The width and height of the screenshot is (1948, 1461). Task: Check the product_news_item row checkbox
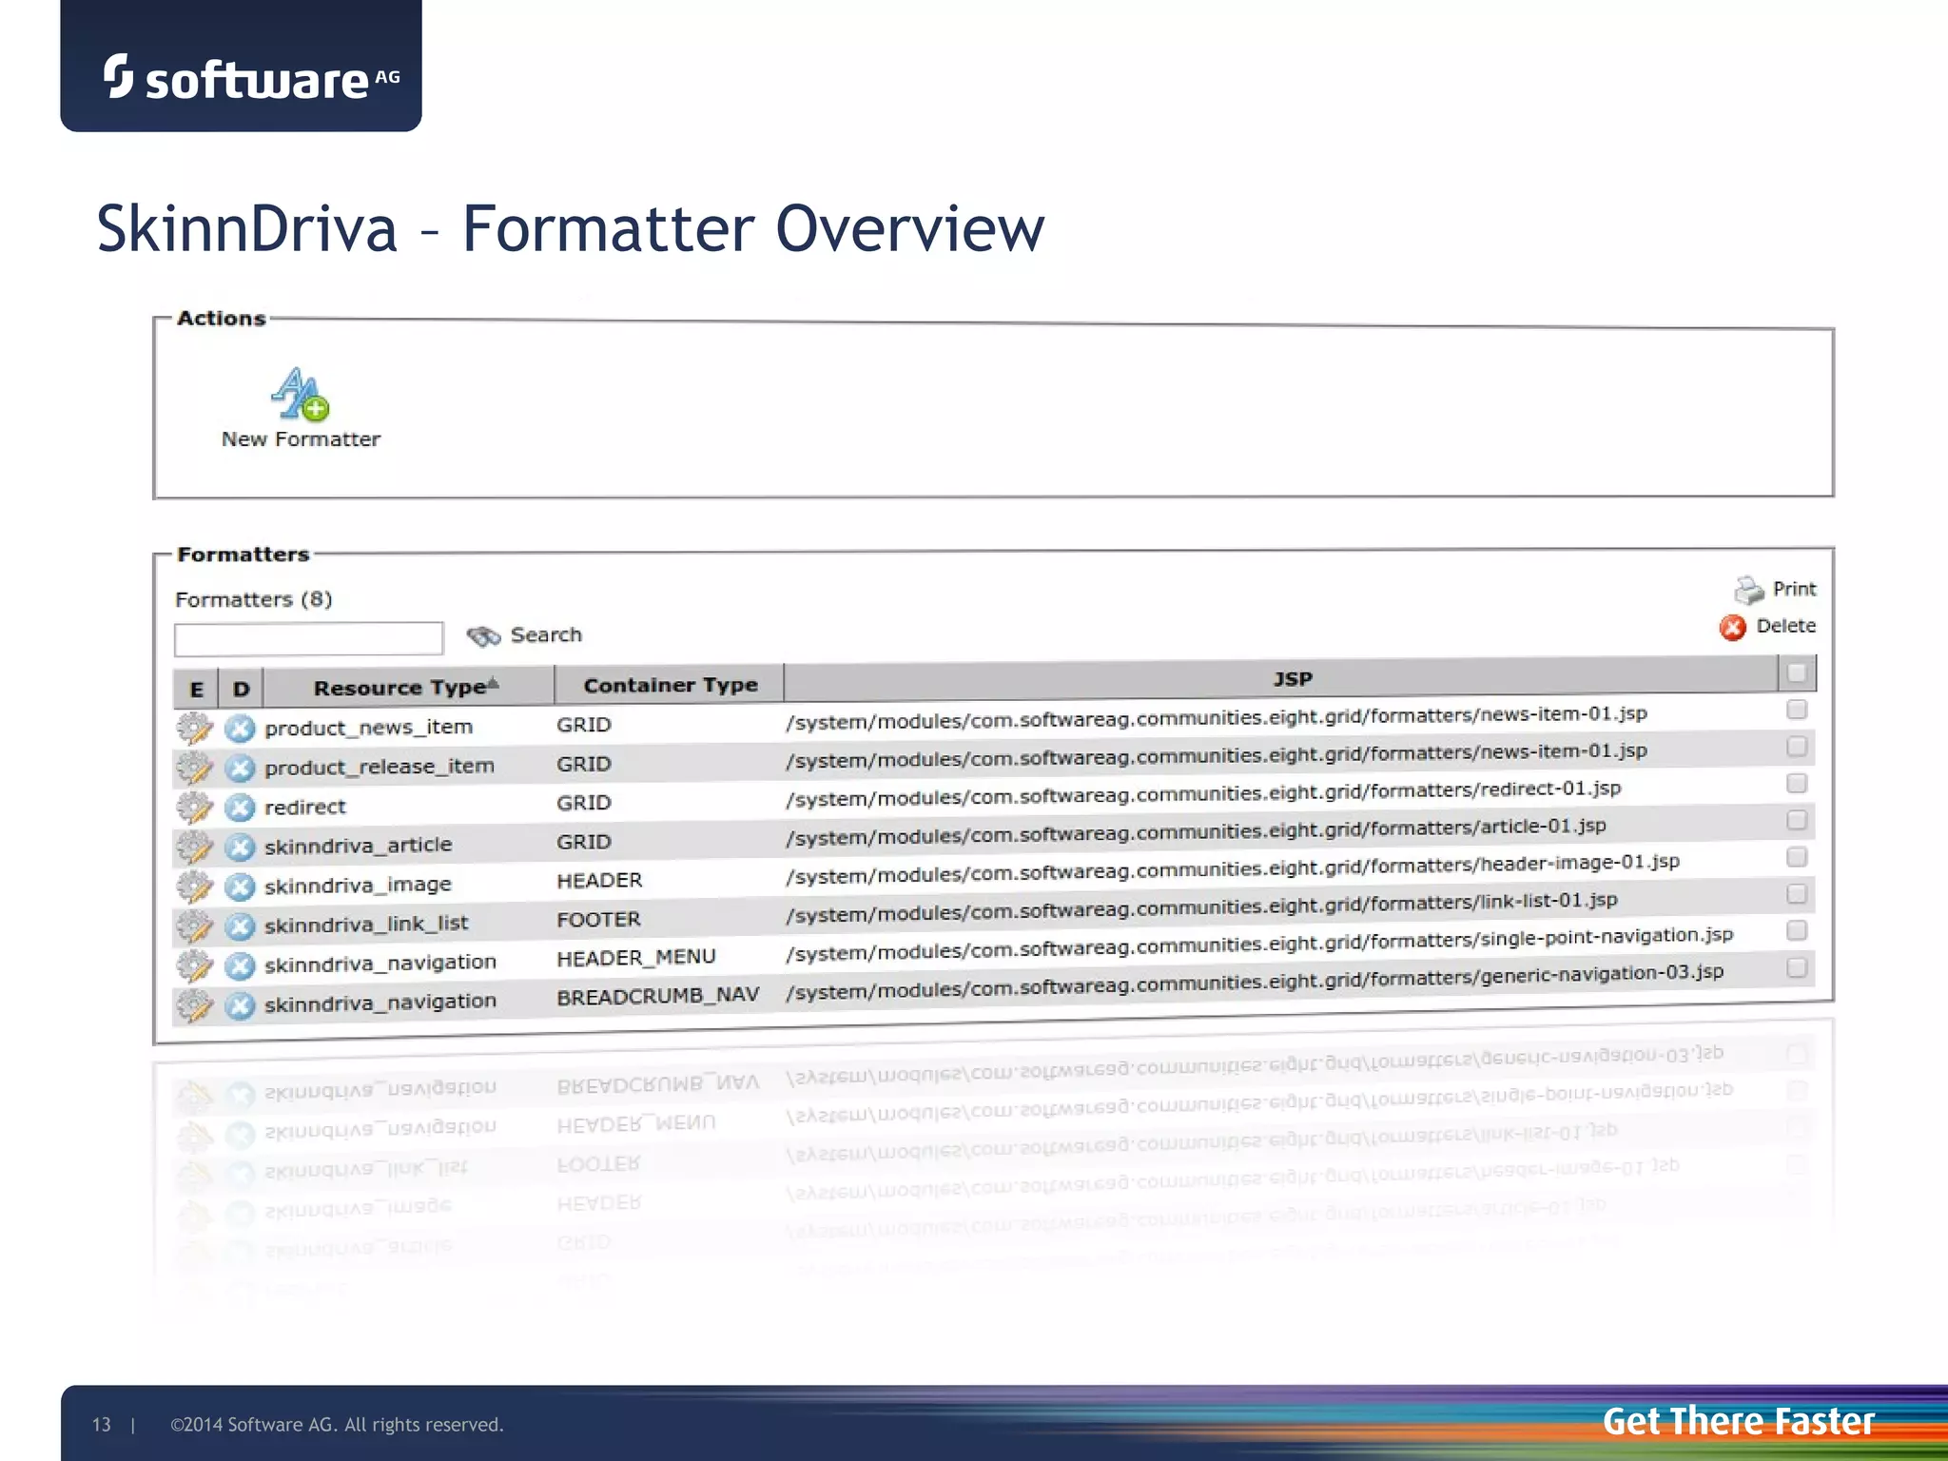(1797, 710)
